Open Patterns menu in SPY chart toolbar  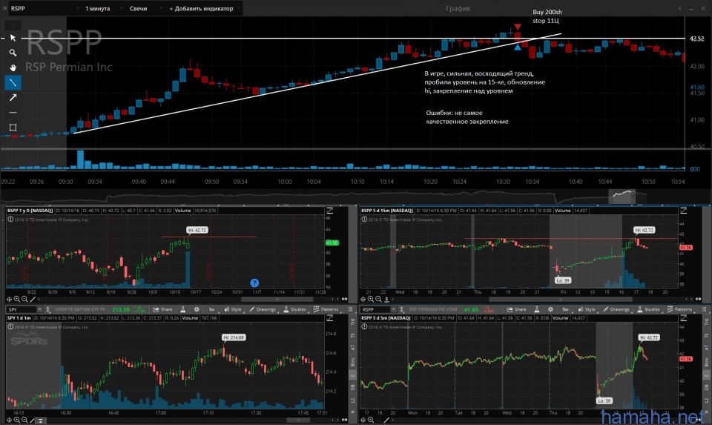[326, 309]
